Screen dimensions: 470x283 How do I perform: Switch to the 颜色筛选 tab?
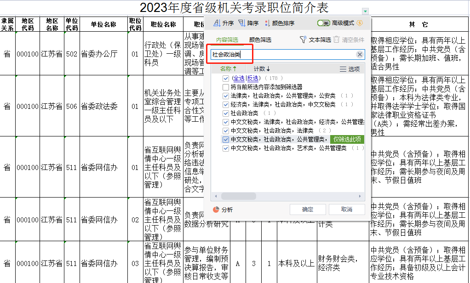(x=260, y=40)
